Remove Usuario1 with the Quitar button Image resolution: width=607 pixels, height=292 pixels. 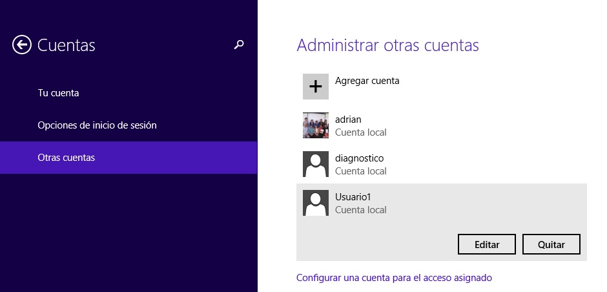click(x=551, y=244)
